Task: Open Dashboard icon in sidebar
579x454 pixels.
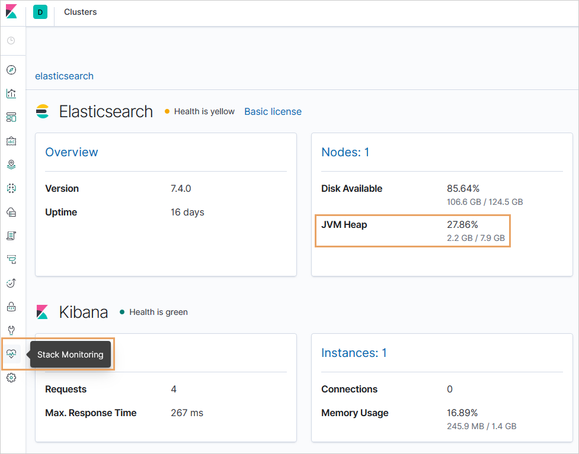Action: [11, 117]
